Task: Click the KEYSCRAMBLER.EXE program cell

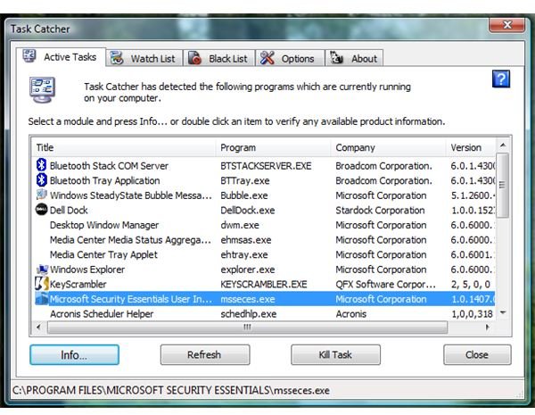Action: click(264, 284)
